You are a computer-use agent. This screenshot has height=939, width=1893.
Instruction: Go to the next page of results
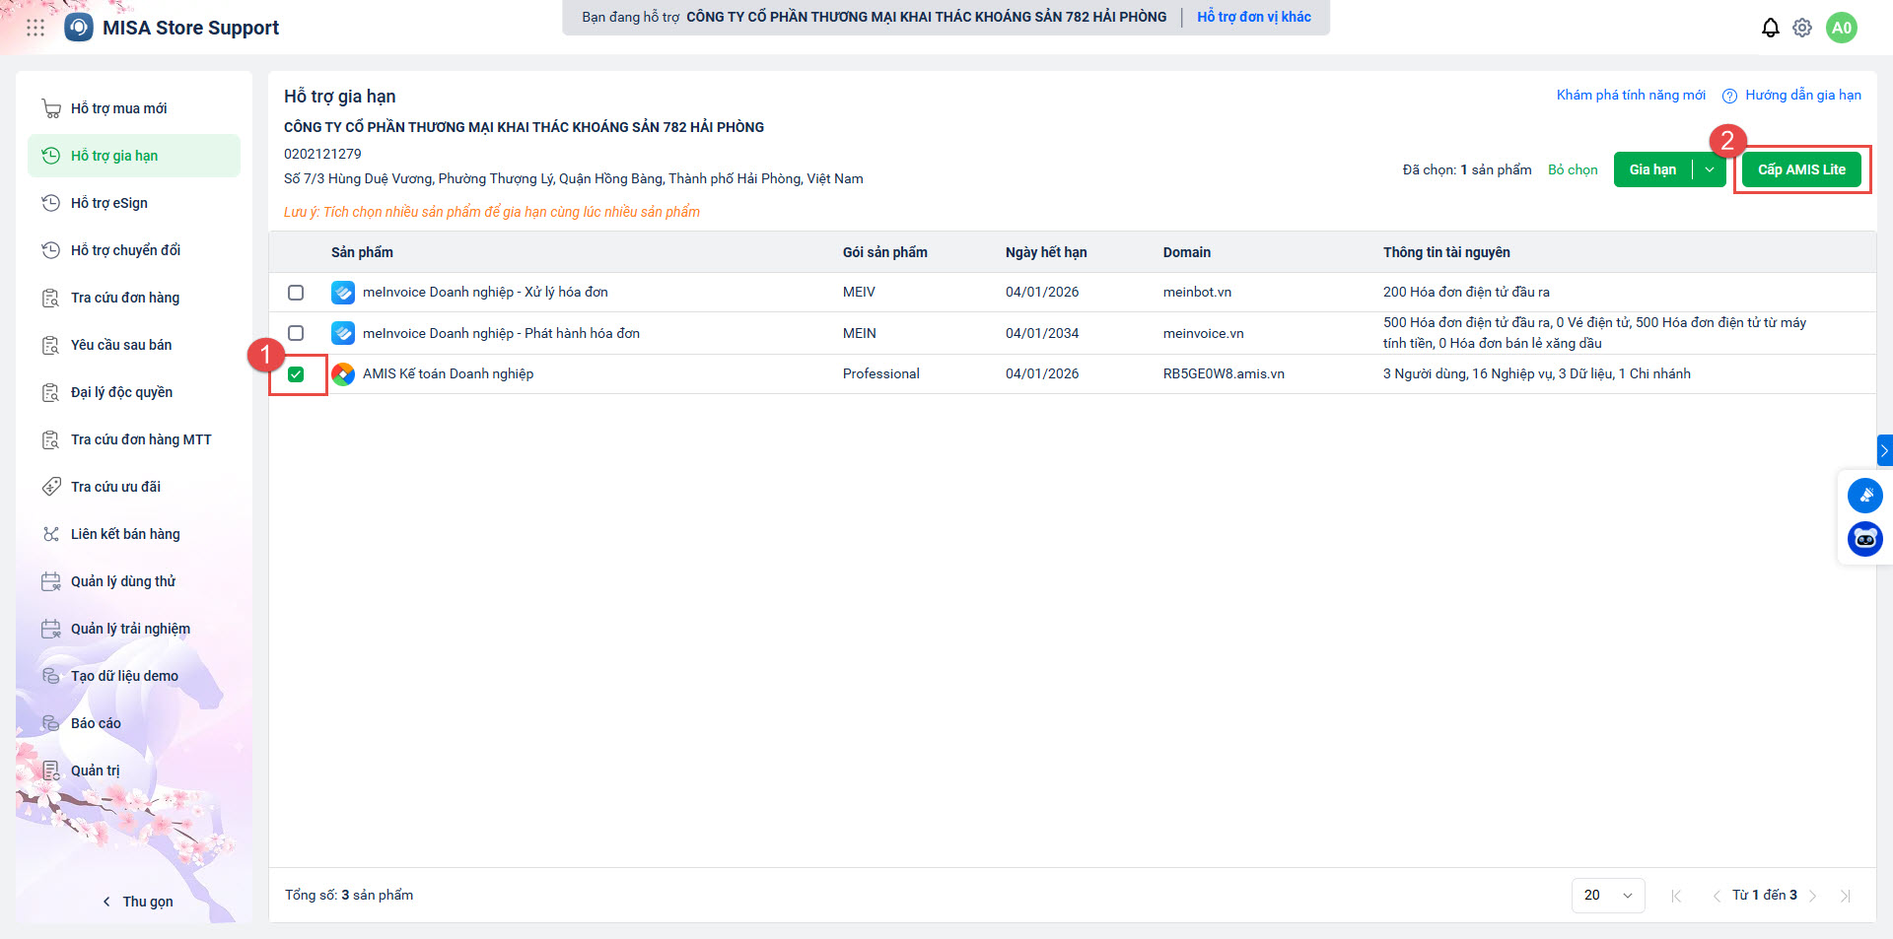click(1812, 896)
